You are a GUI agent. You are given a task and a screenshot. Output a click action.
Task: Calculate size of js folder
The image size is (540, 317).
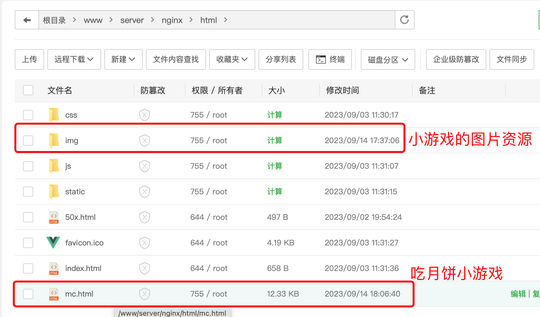coord(275,166)
